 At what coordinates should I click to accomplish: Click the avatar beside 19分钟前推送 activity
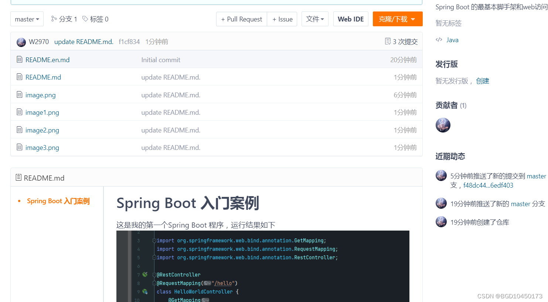441,203
